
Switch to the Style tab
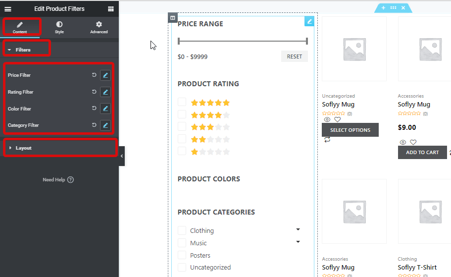pos(59,27)
